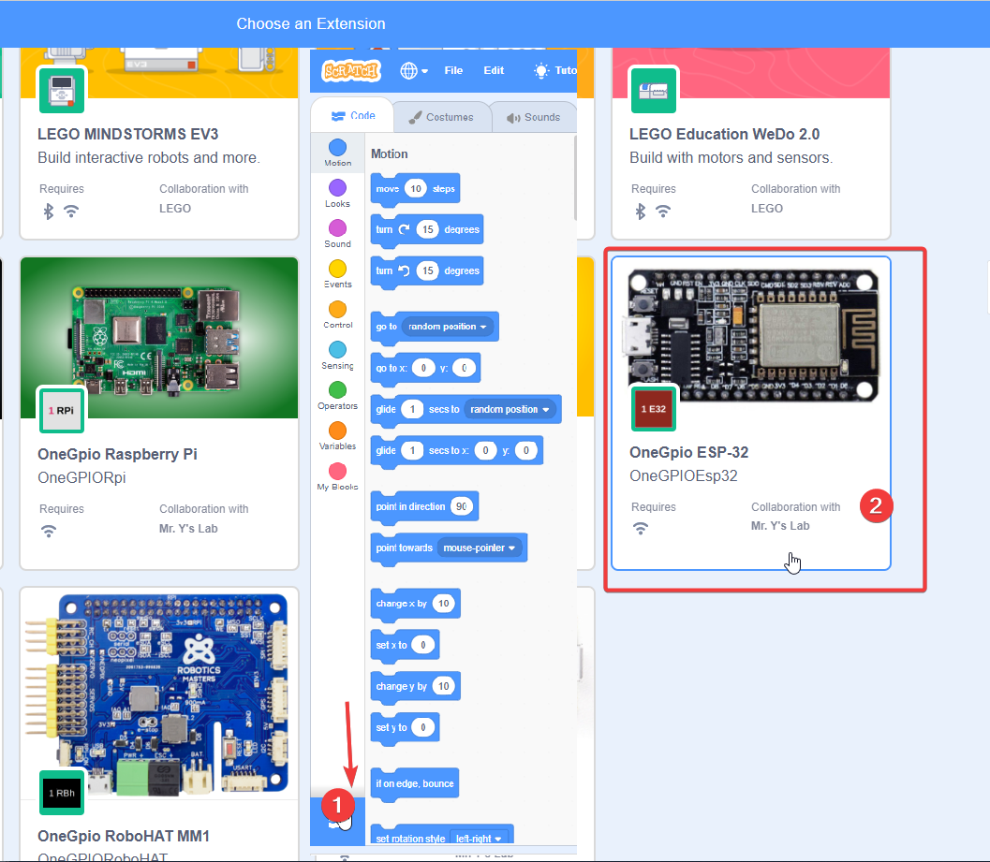The height and width of the screenshot is (862, 990).
Task: Open the language globe menu
Action: 414,71
